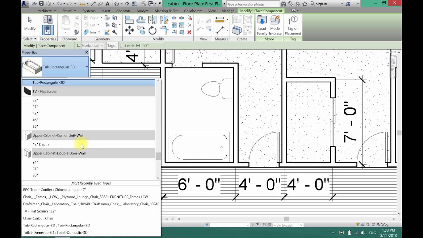The height and width of the screenshot is (238, 423).
Task: Click the volume icon in system tray
Action: 363,233
